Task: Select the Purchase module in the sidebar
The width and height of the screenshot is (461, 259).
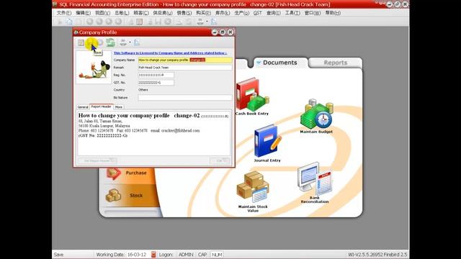Action: coord(128,173)
